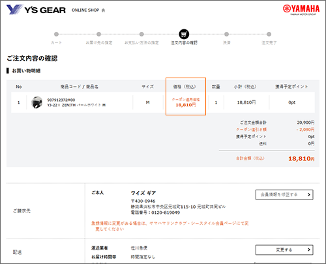Click the Y'S GEAR logo
This screenshot has height=264, width=326.
(36, 10)
